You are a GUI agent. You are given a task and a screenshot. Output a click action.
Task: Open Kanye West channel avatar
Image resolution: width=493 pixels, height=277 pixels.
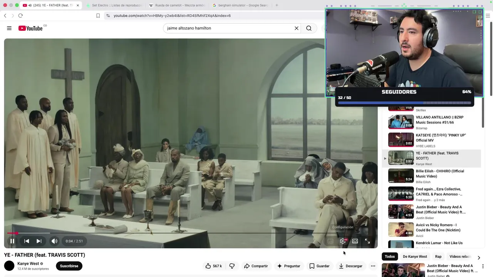(x=9, y=266)
